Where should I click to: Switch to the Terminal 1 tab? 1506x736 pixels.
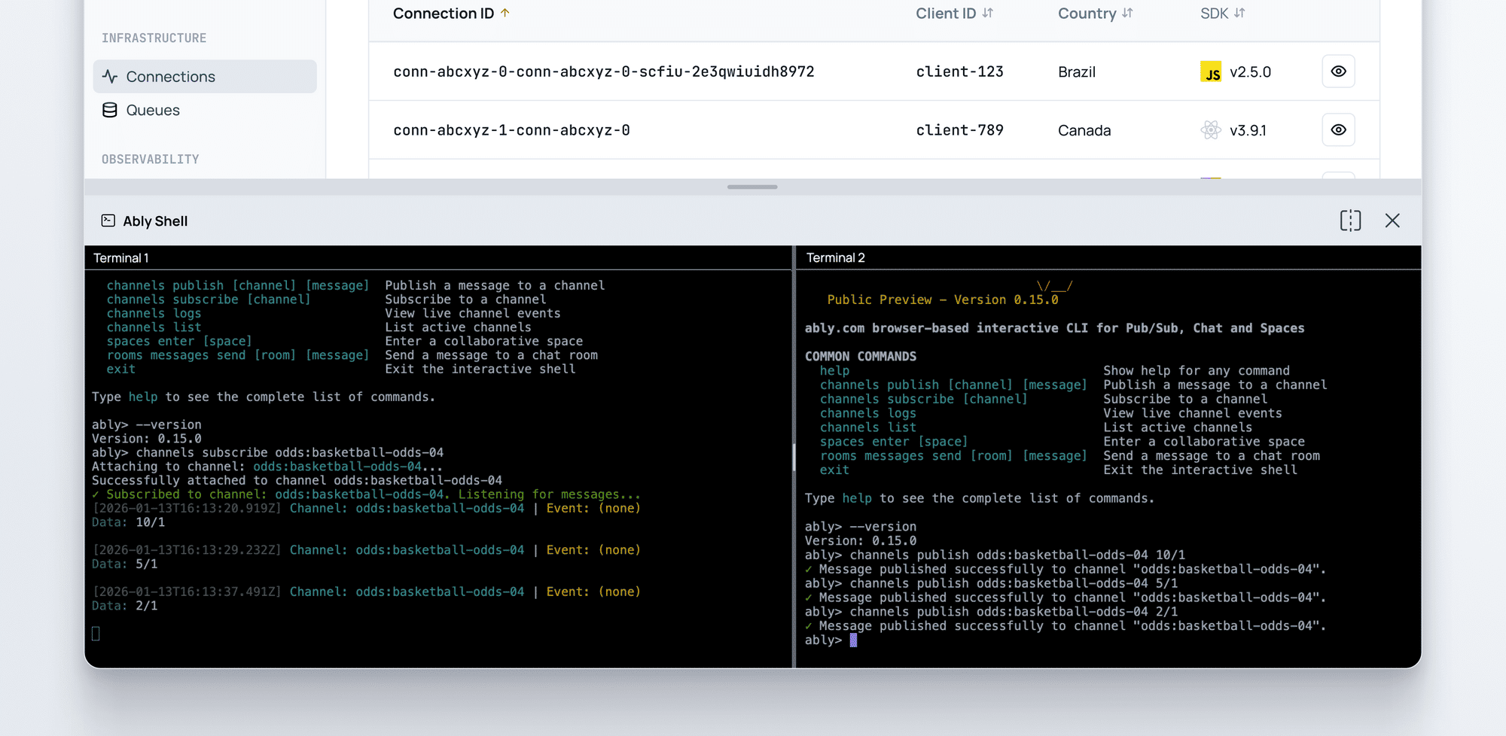[121, 258]
